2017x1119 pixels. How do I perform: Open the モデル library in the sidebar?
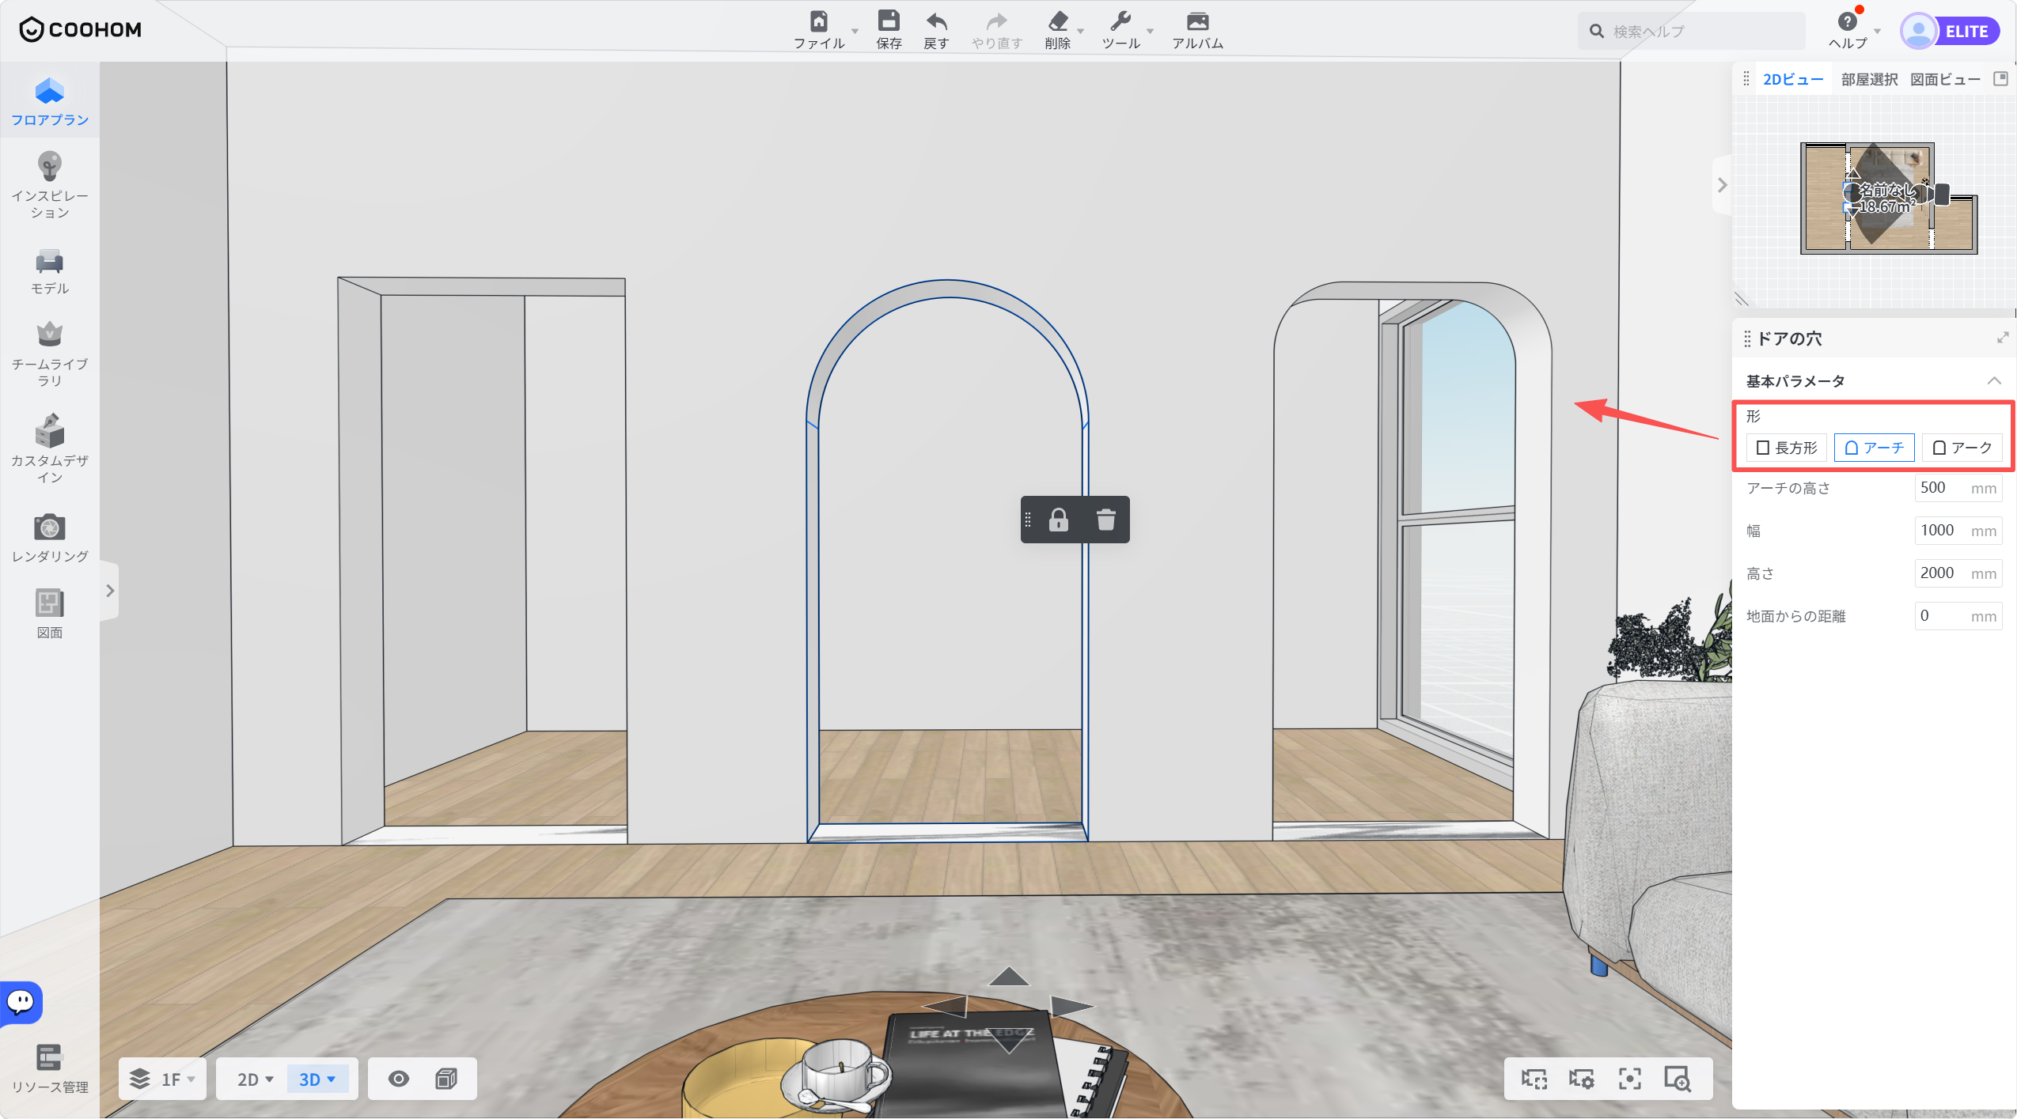(50, 272)
